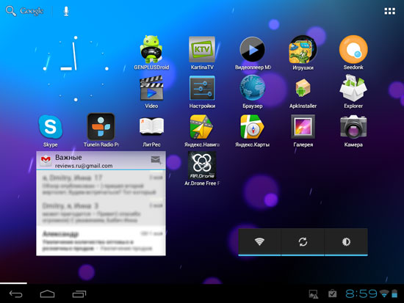Tap the Google search box
The image size is (404, 303).
pyautogui.click(x=25, y=11)
